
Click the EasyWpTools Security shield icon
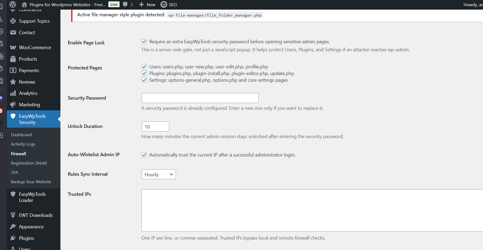[x=13, y=116]
